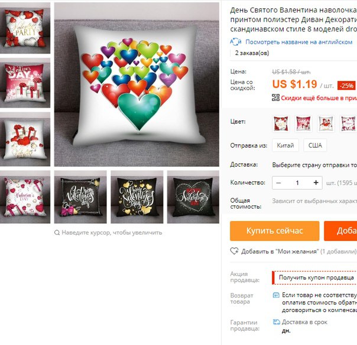Select Valentine's Party pillow thumbnail
357x345 pixels.
(x=25, y=28)
